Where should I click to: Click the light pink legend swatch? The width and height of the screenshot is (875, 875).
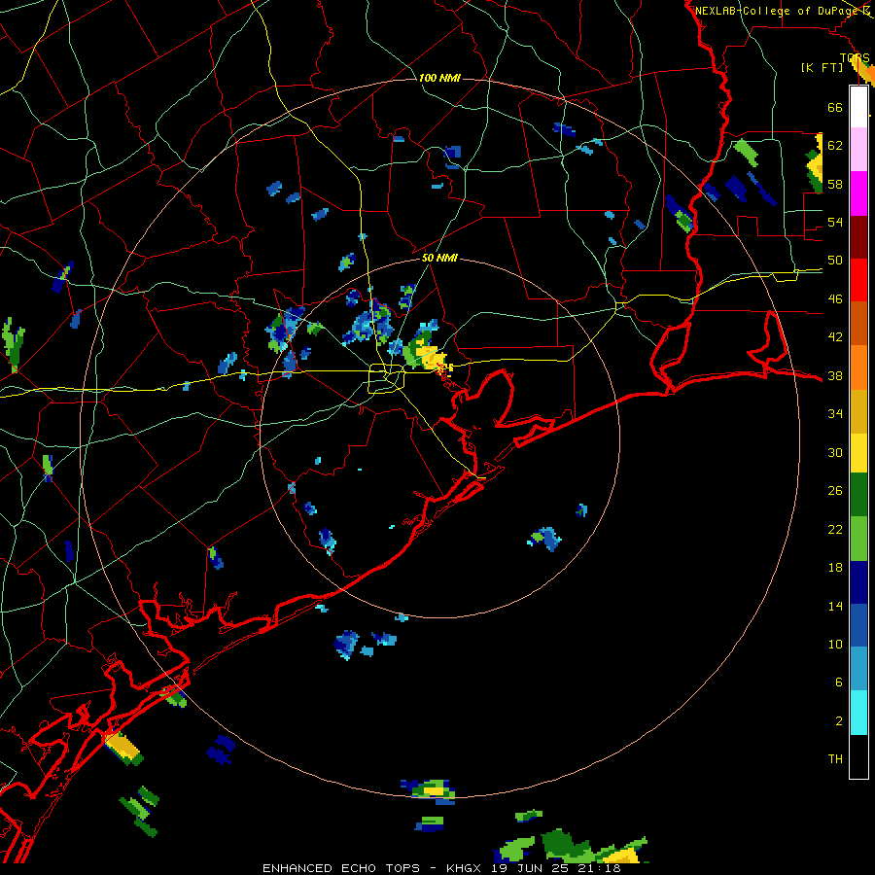tap(858, 150)
